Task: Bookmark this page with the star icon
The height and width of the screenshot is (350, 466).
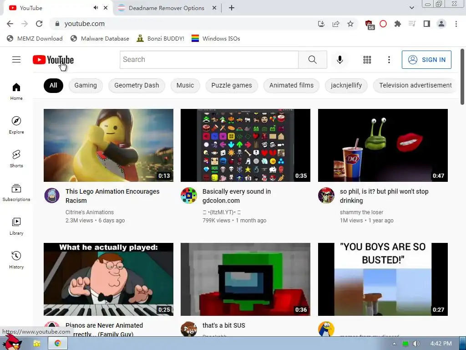Action: coord(350,24)
